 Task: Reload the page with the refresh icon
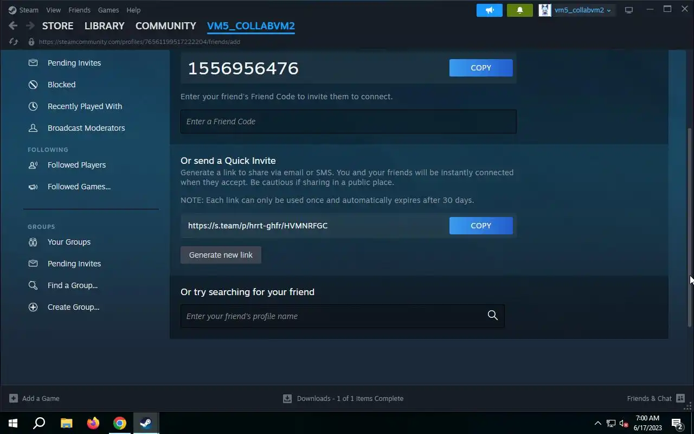[x=14, y=42]
